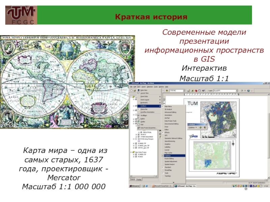Click the New Data Frame yellow icon
This screenshot has height=202, width=270.
click(x=134, y=152)
